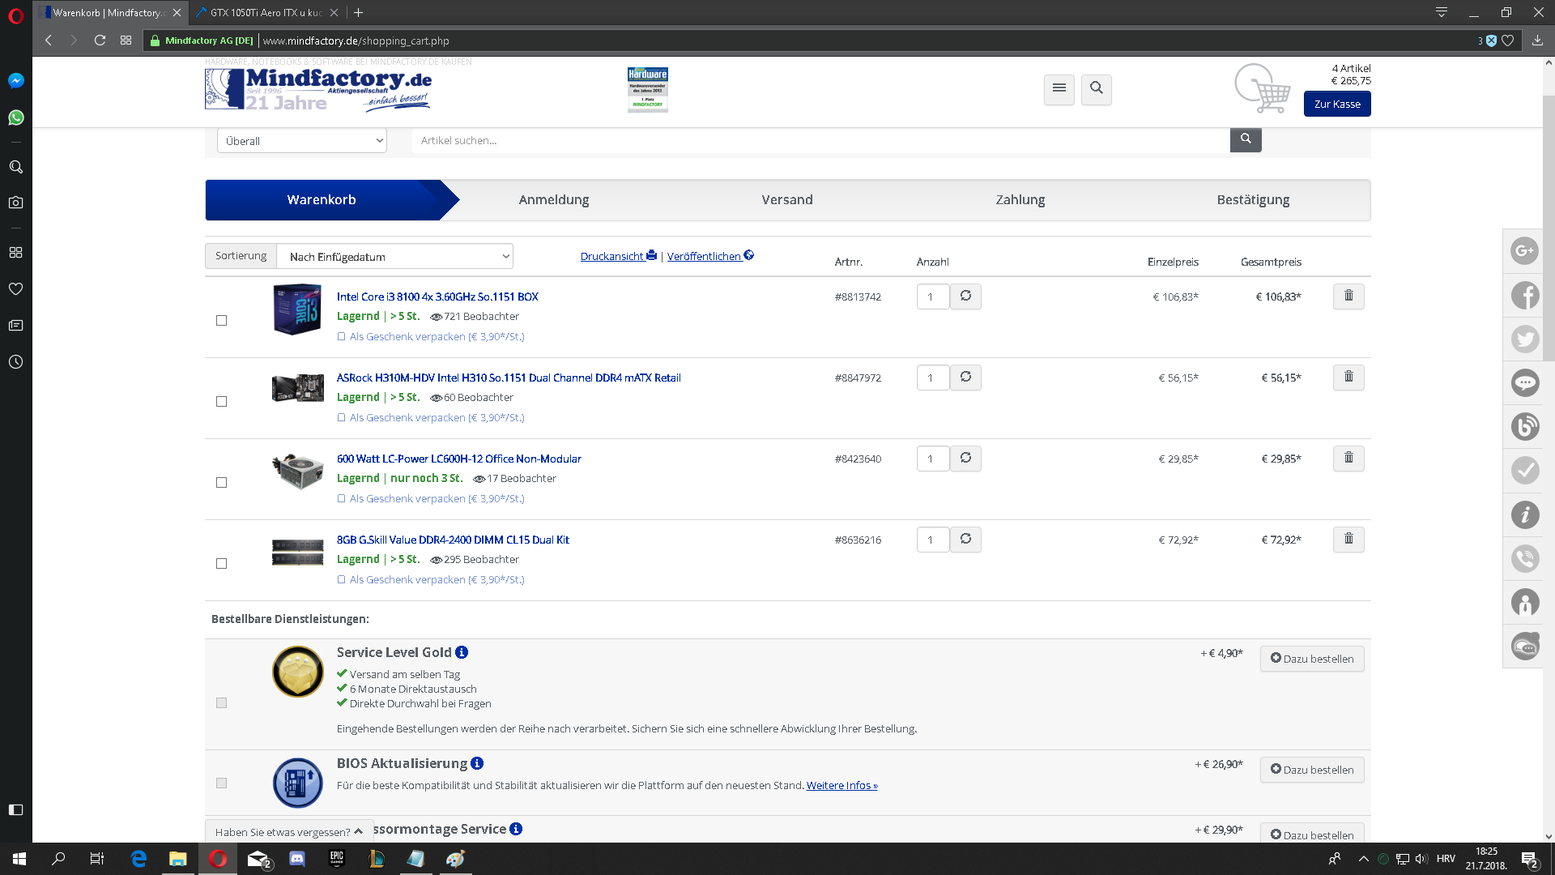Screen dimensions: 1555x875
Task: Submit search with dark magnifier button
Action: click(x=1246, y=139)
